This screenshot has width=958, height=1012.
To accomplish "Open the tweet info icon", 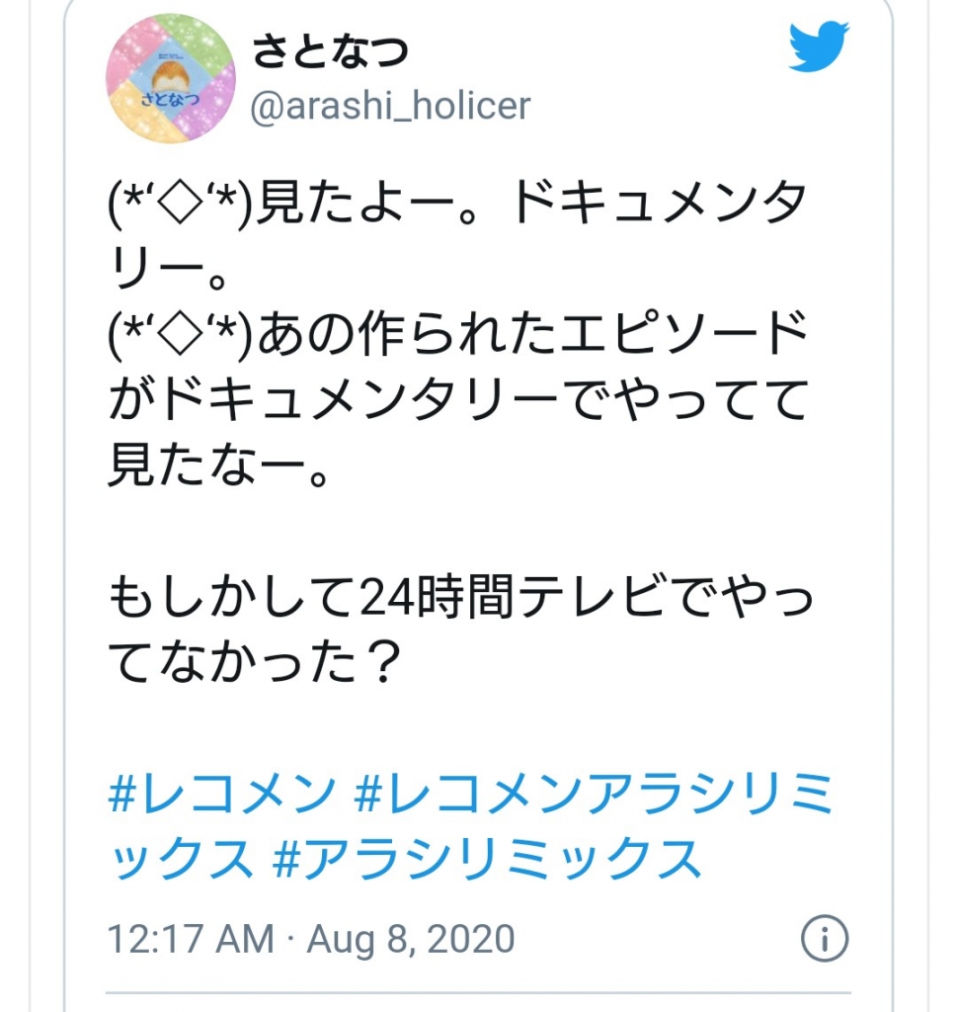I will click(824, 937).
